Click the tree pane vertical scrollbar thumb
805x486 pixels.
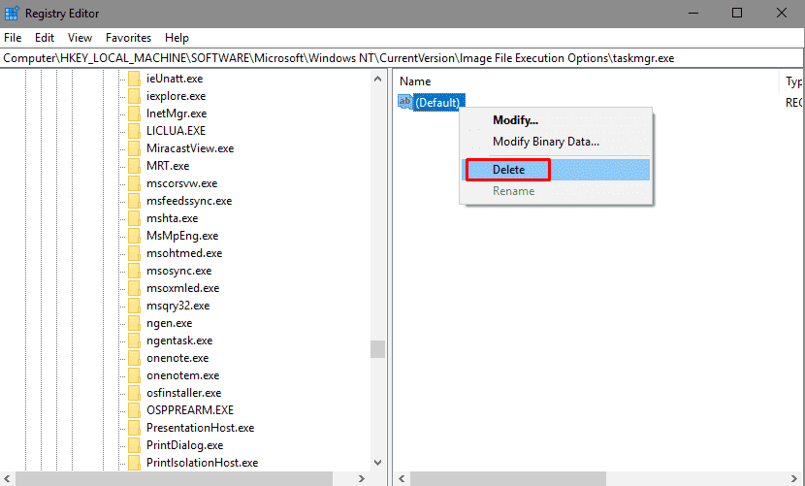[x=378, y=349]
